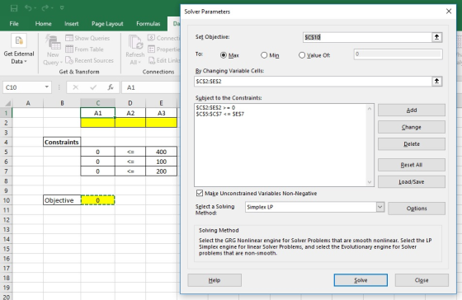This screenshot has width=462, height=300.
Task: Click the yellow objective cell C10
Action: coord(98,200)
